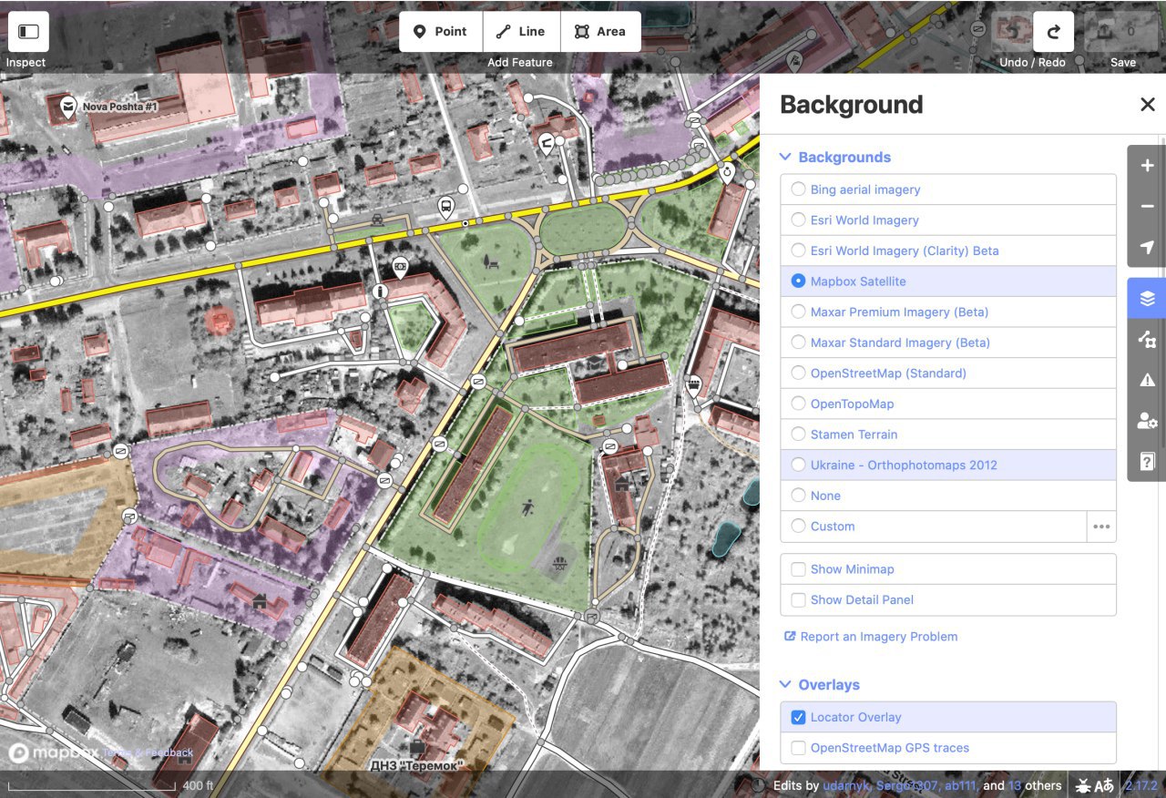
Task: Toggle the Background layers panel button
Action: [x=1147, y=299]
